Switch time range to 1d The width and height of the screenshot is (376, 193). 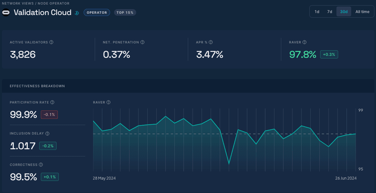317,12
